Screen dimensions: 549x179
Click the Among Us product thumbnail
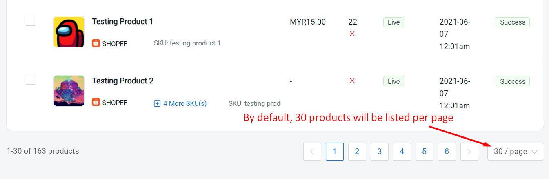point(69,32)
